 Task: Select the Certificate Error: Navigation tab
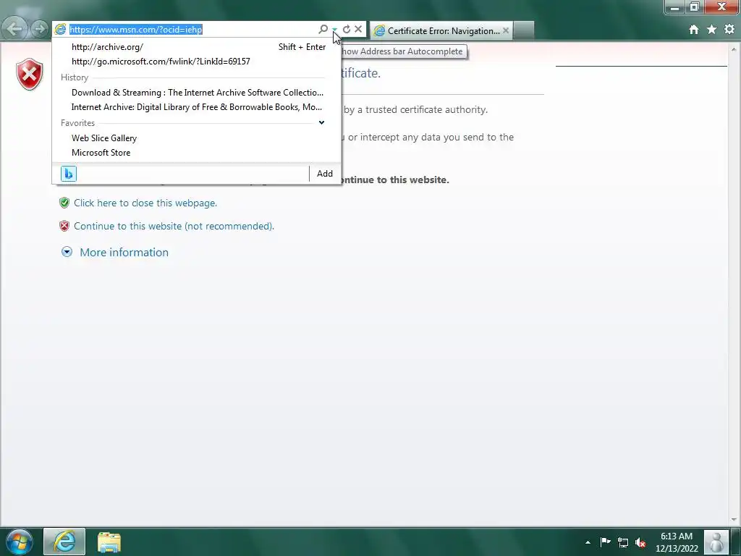point(441,30)
